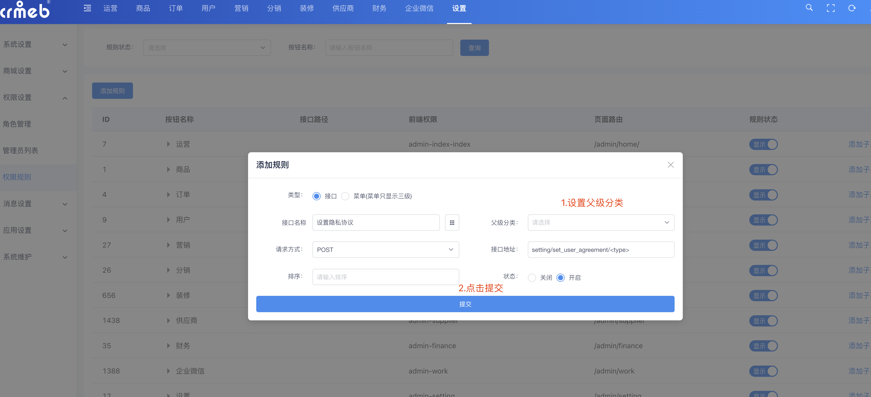871x397 pixels.
Task: Expand the 订单 row triangle
Action: (168, 195)
